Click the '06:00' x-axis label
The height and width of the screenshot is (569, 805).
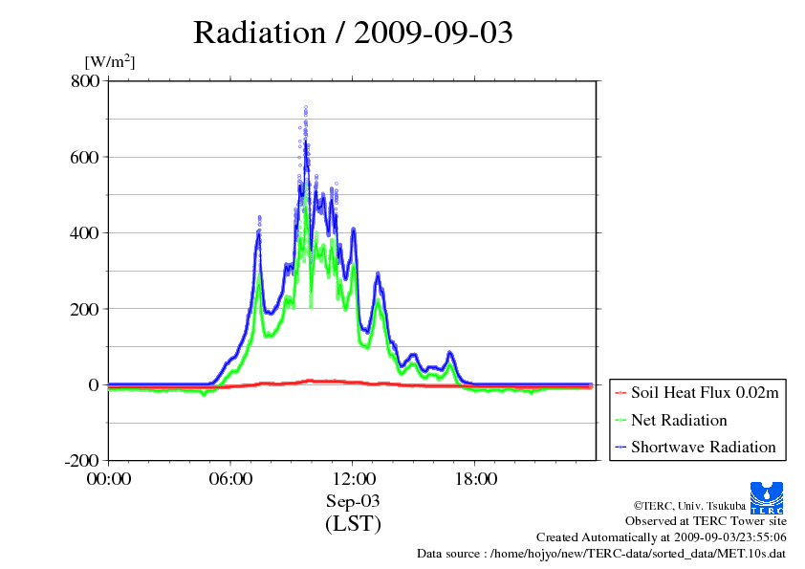tap(230, 479)
